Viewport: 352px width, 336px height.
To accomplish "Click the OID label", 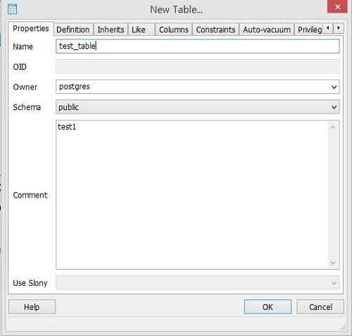I will pyautogui.click(x=20, y=67).
